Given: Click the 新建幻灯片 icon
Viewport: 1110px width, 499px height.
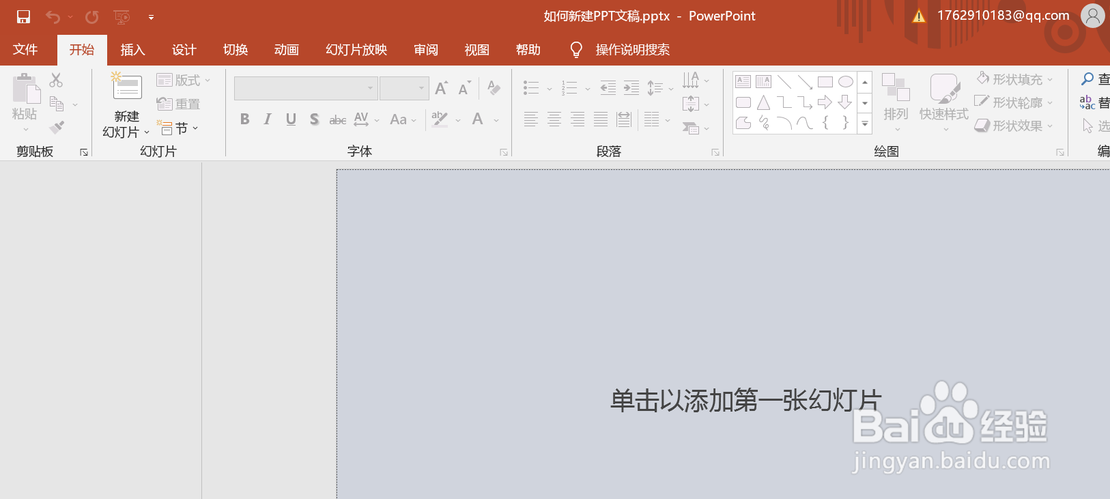Looking at the screenshot, I should point(127,87).
